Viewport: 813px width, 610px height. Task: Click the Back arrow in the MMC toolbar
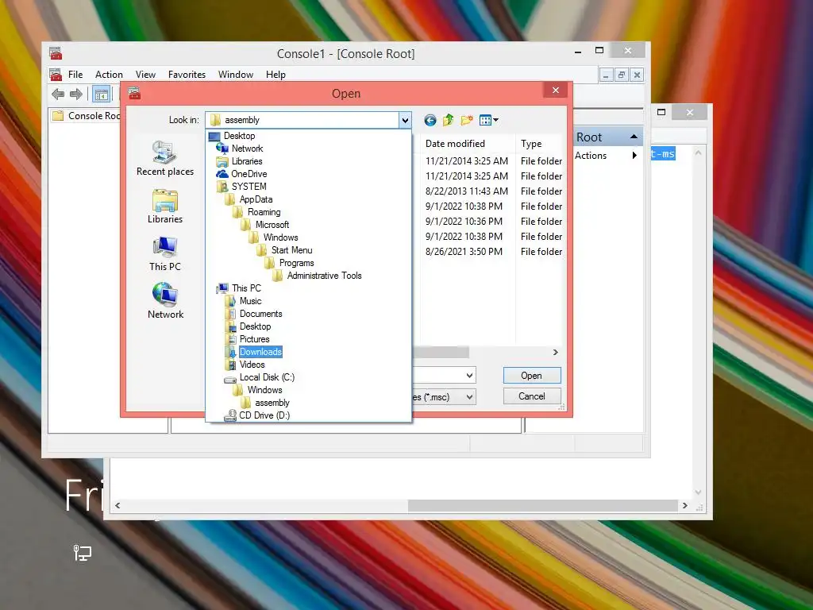tap(58, 95)
